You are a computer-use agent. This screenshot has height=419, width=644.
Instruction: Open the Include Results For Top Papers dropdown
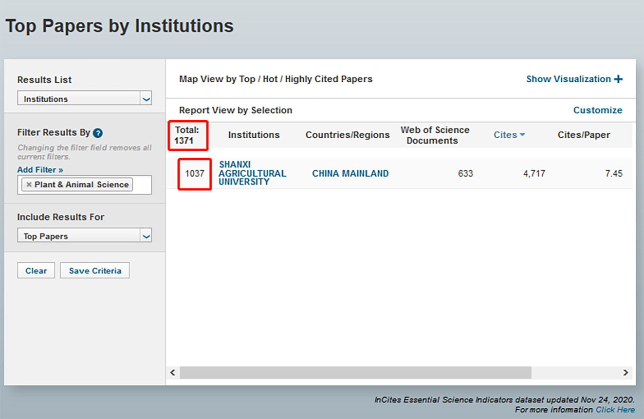pos(146,236)
